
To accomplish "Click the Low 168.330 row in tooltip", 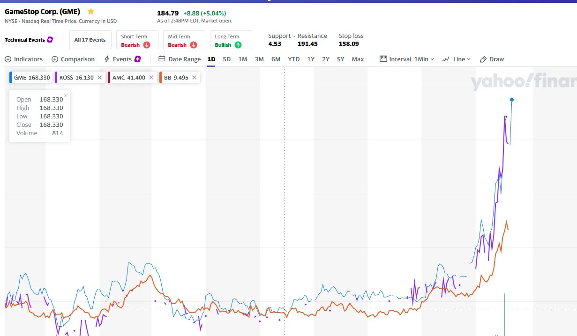I will tap(40, 117).
